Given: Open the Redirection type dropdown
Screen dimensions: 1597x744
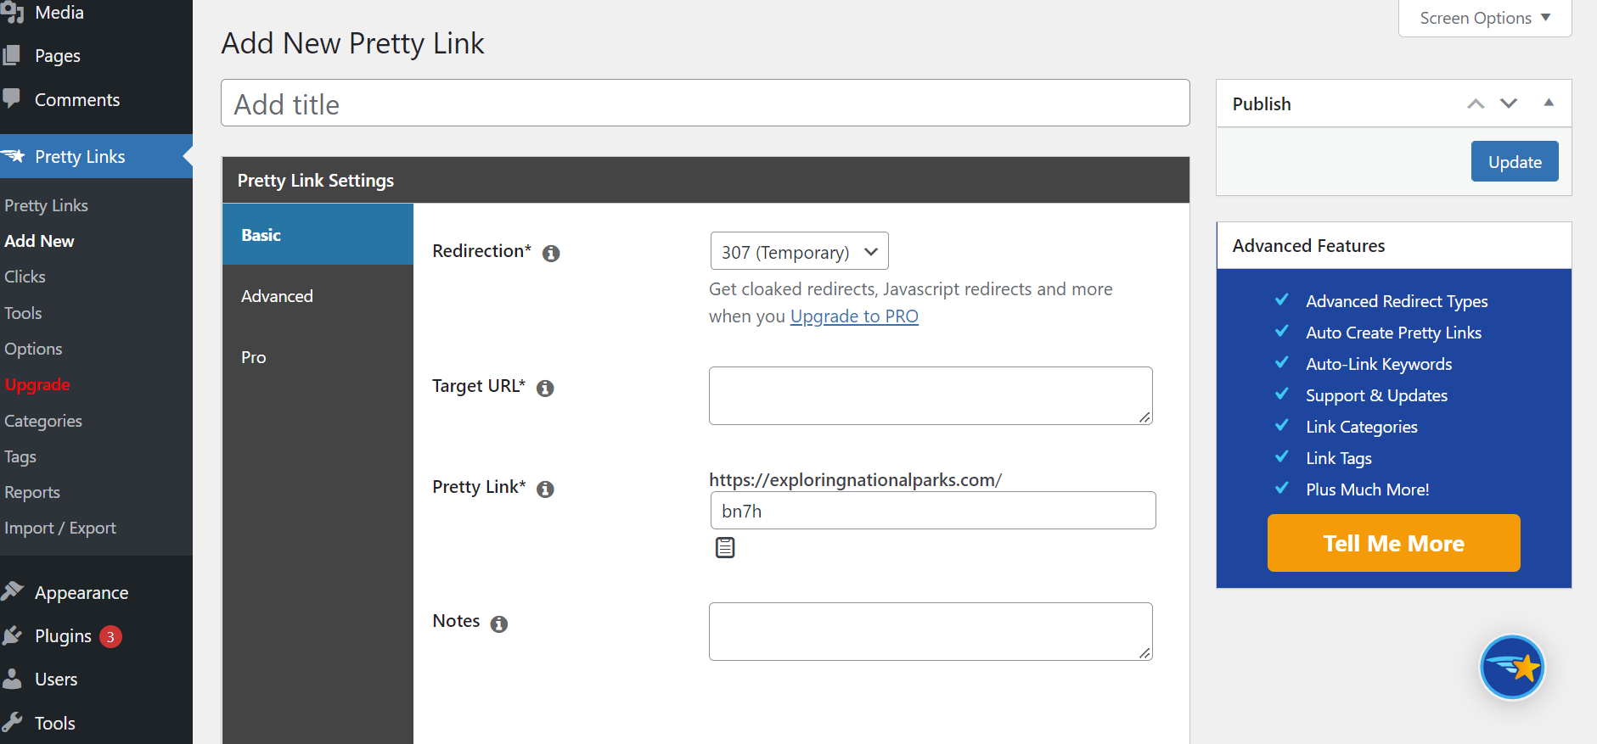Looking at the screenshot, I should 799,252.
